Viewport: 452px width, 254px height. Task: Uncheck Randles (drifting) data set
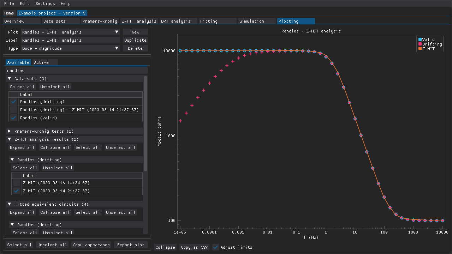tap(14, 102)
